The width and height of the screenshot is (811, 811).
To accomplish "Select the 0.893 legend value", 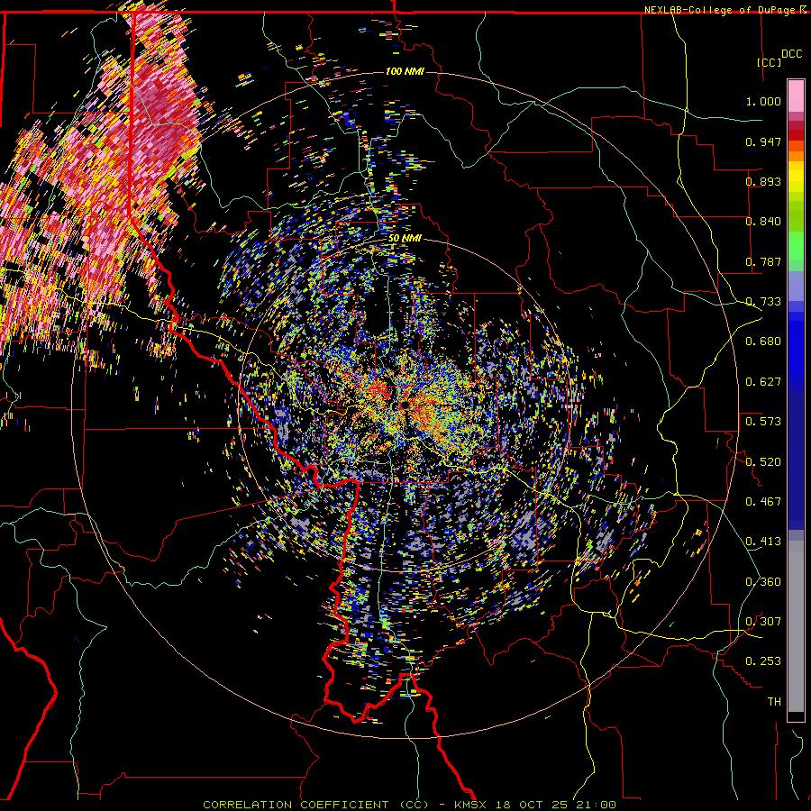I will click(x=763, y=181).
